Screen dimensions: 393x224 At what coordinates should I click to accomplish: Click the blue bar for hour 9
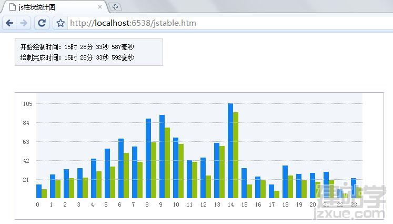[162, 157]
